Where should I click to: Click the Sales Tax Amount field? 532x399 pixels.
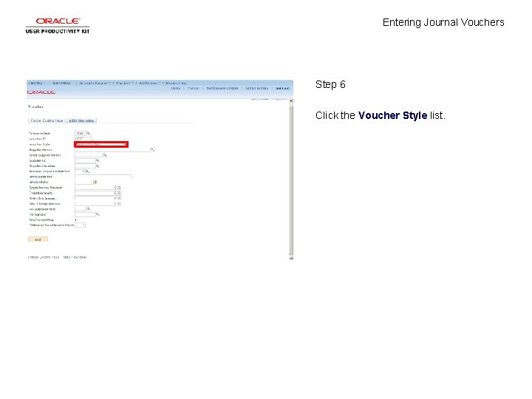coord(98,199)
